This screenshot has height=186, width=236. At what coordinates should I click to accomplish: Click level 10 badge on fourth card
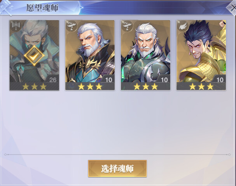(x=220, y=80)
